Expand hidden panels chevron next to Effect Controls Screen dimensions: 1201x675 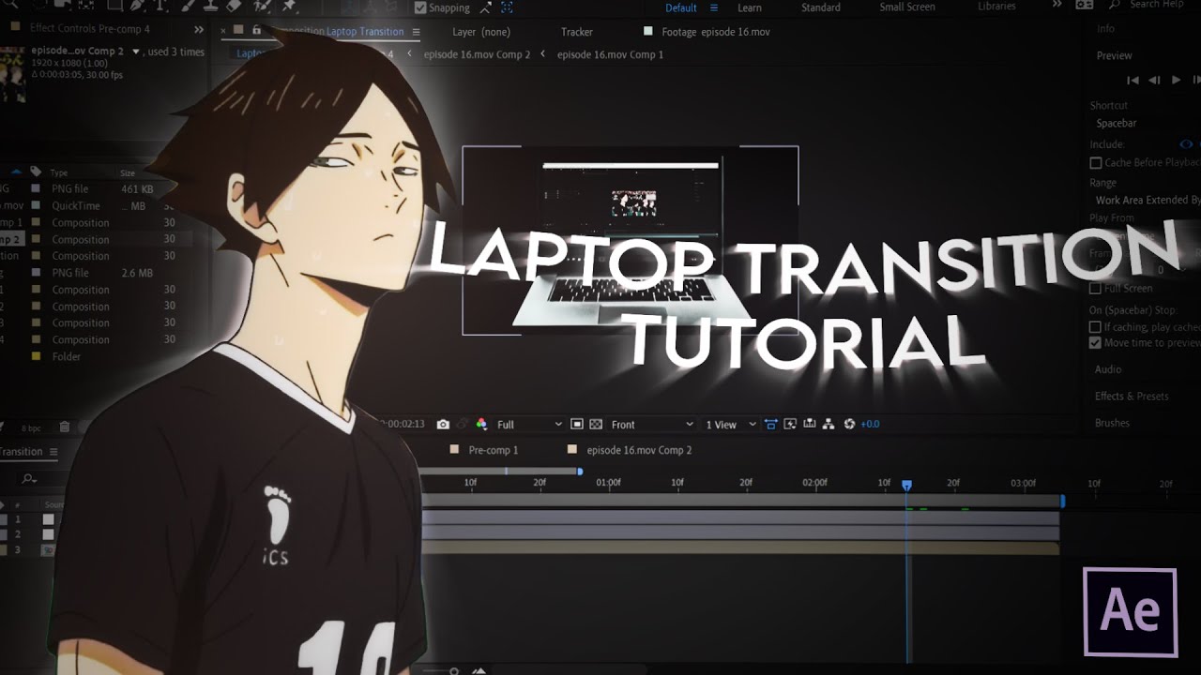click(x=199, y=30)
